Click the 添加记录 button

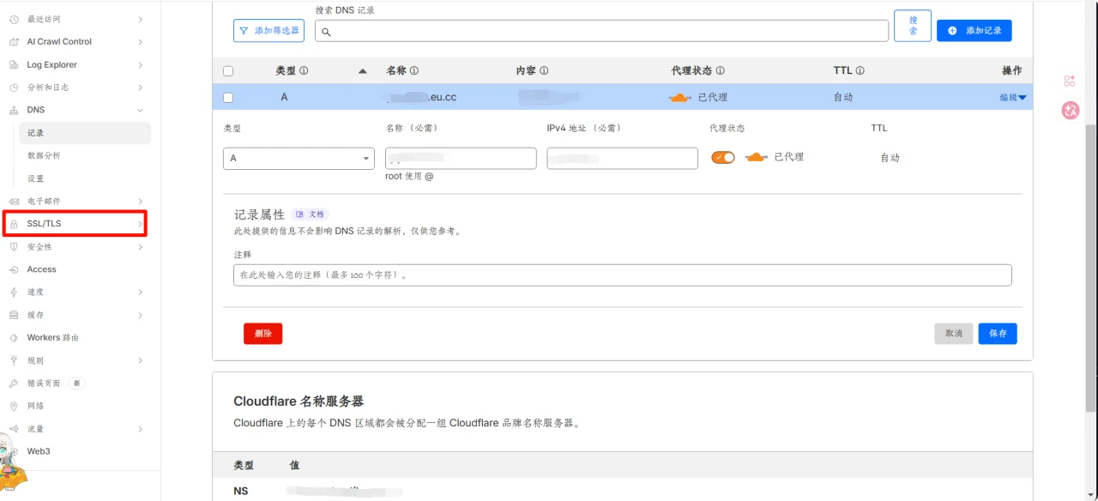tap(974, 30)
